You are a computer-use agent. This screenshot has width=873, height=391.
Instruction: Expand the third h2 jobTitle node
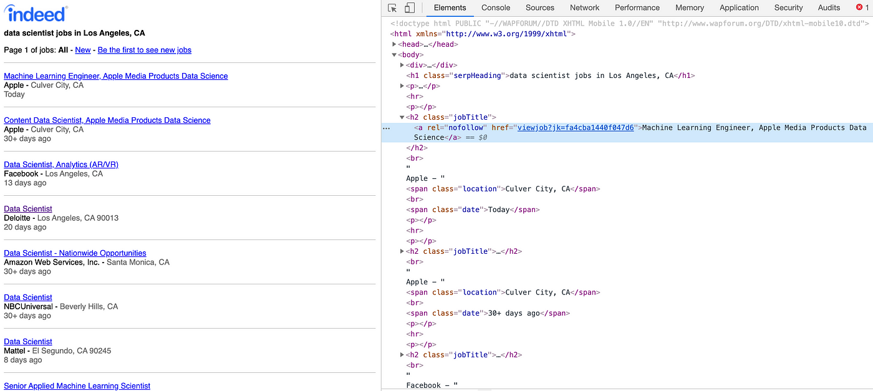402,355
